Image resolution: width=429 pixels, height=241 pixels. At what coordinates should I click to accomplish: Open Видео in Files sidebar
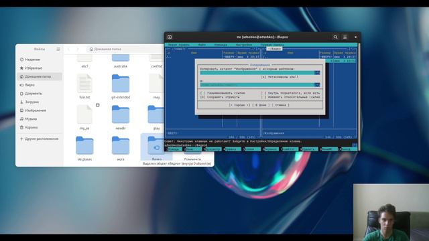click(x=40, y=85)
